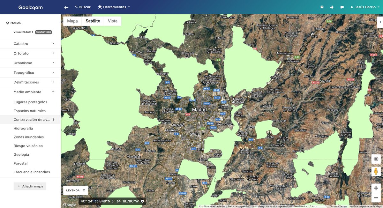
Task: Click the coordinates readout box
Action: point(113,201)
